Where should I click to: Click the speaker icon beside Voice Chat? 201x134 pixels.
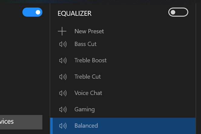pyautogui.click(x=63, y=93)
